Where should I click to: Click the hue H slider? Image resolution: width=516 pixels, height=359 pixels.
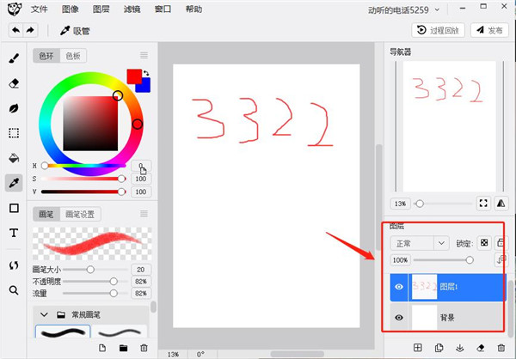point(84,166)
